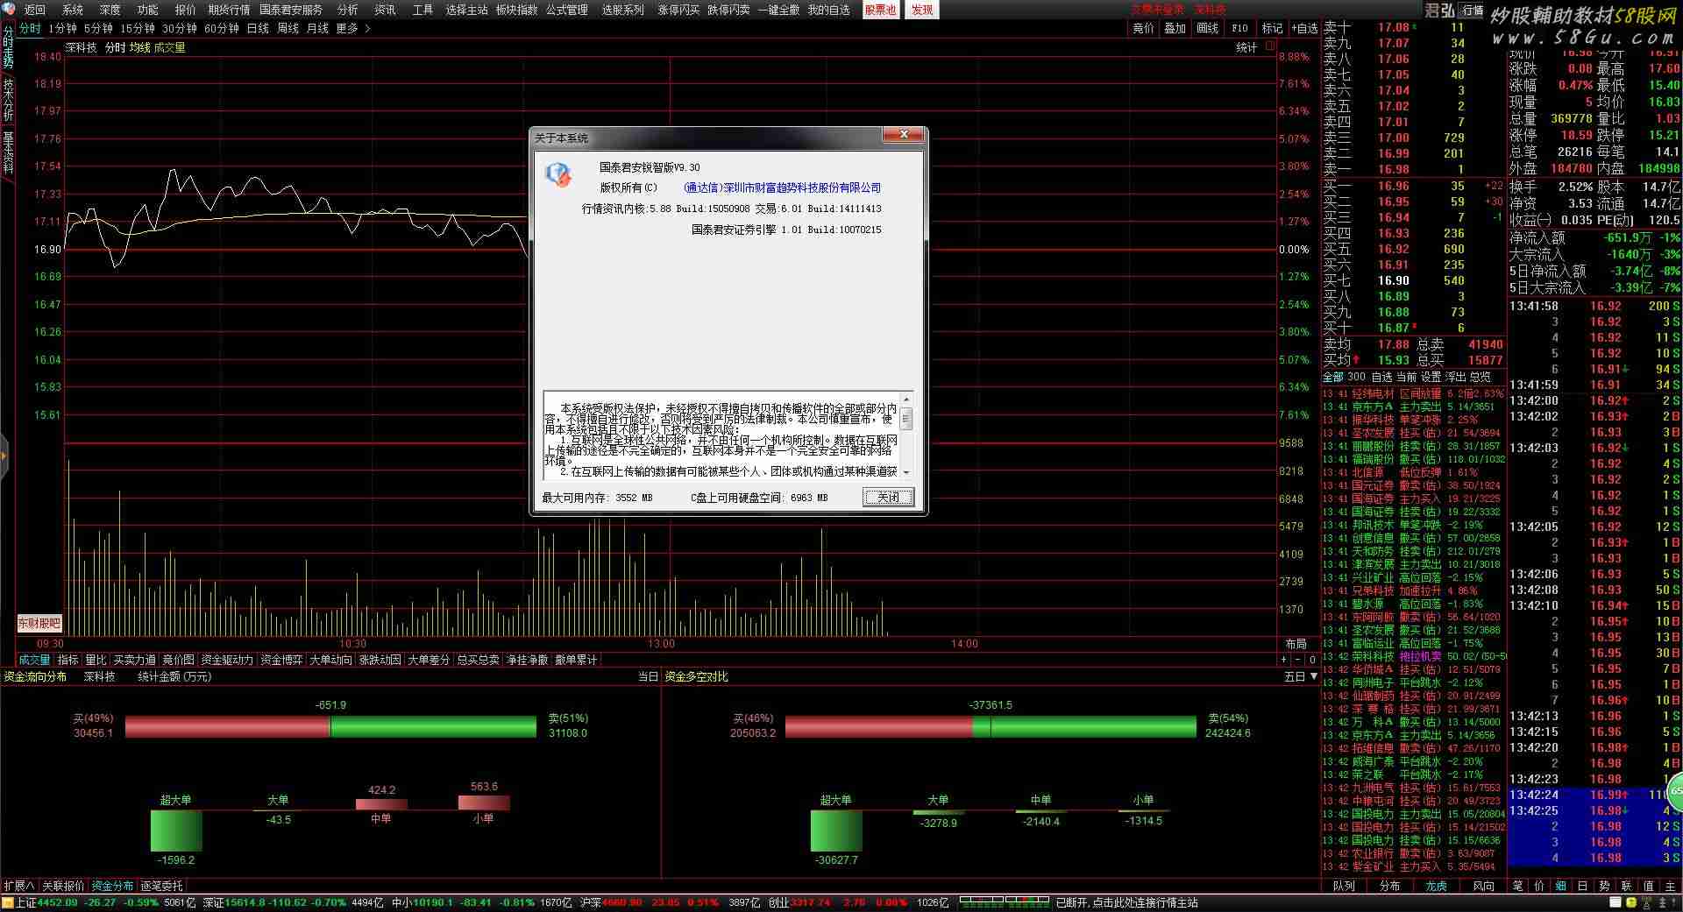Open the 工具 menu
This screenshot has height=912, width=1683.
[x=423, y=10]
